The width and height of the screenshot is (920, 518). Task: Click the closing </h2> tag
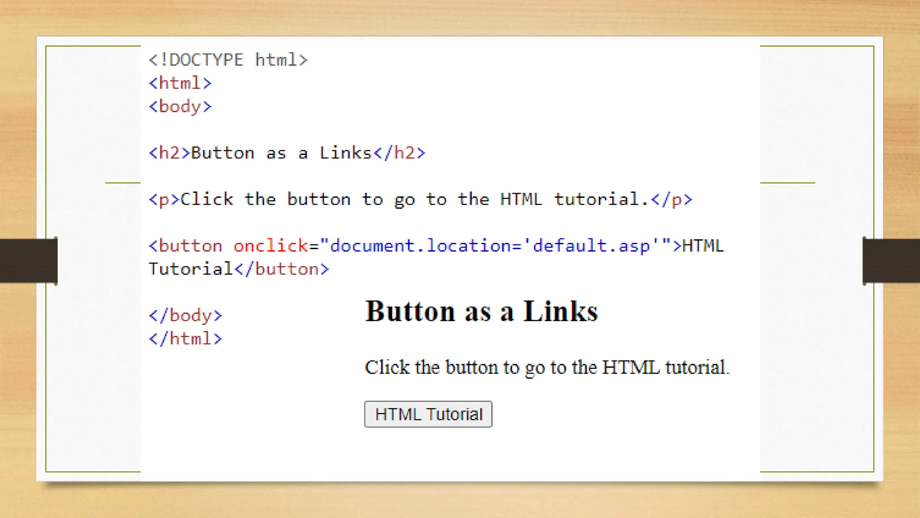pos(399,153)
